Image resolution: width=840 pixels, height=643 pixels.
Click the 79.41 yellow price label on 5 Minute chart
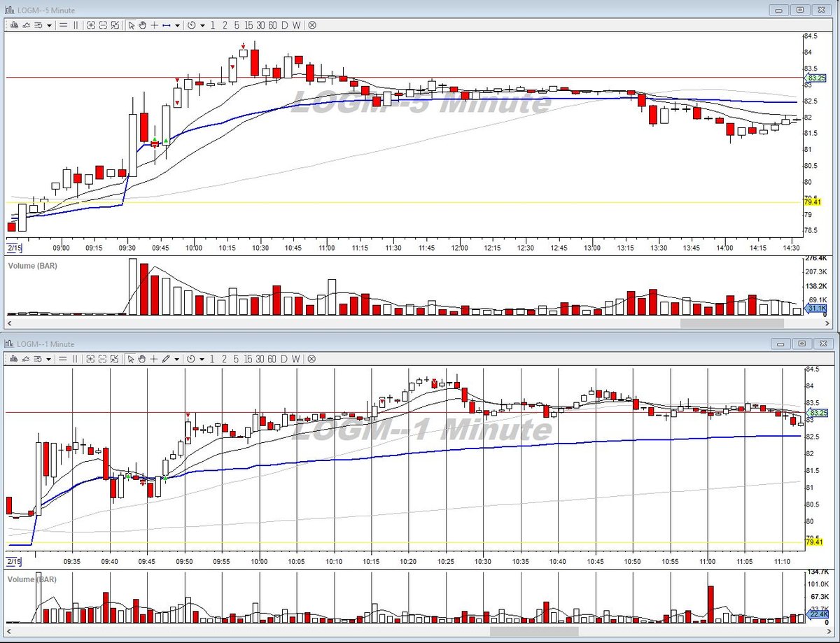tap(814, 203)
